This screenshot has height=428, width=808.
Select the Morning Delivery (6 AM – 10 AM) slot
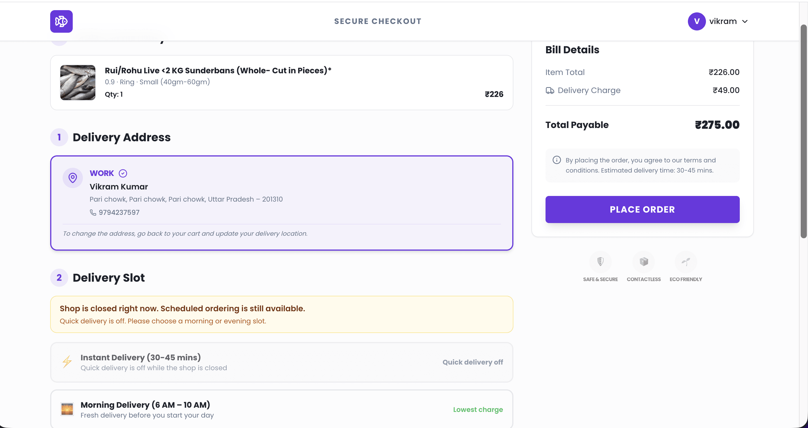point(282,409)
